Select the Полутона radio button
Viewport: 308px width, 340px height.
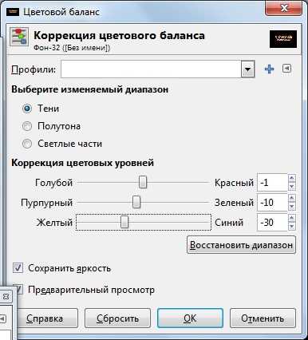(27, 126)
